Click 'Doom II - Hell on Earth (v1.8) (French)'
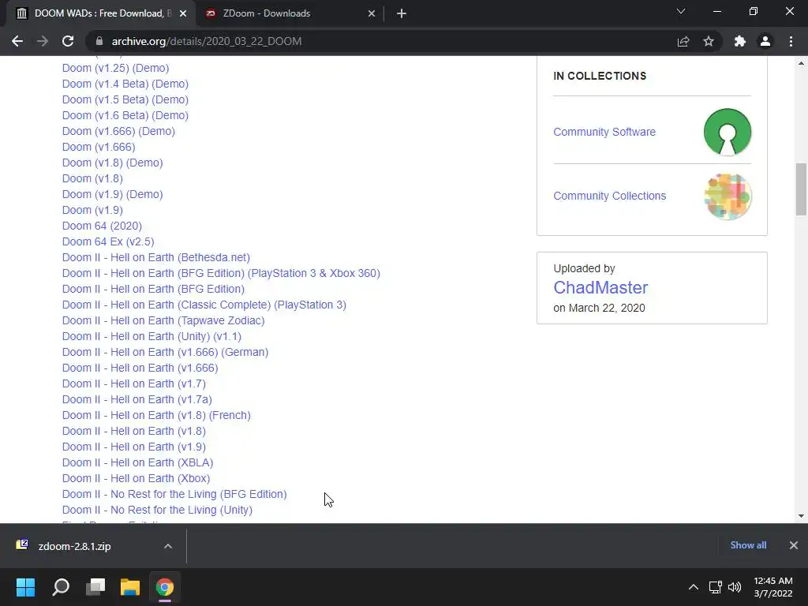808x606 pixels. (156, 415)
